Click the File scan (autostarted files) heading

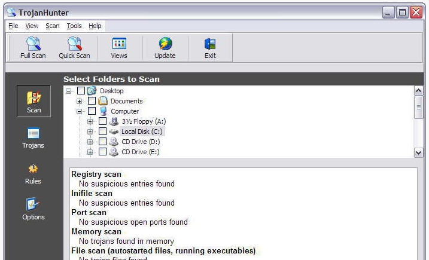[163, 251]
